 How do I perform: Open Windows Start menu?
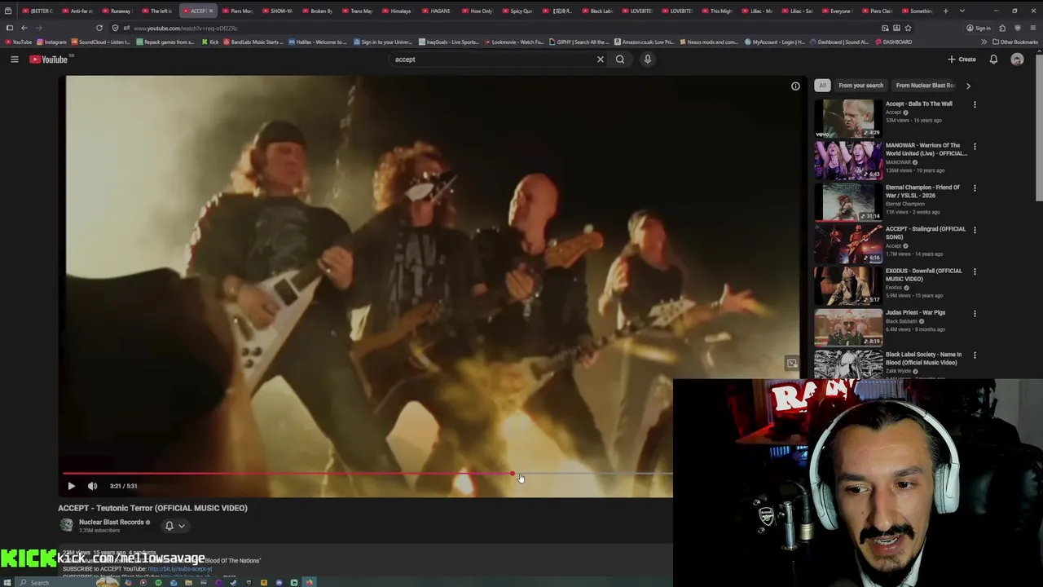point(8,582)
